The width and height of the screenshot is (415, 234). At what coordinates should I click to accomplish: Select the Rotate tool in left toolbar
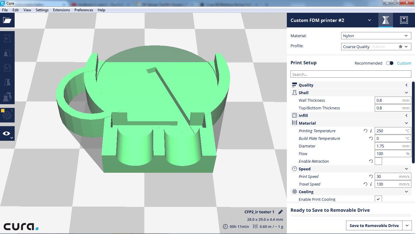pyautogui.click(x=7, y=67)
